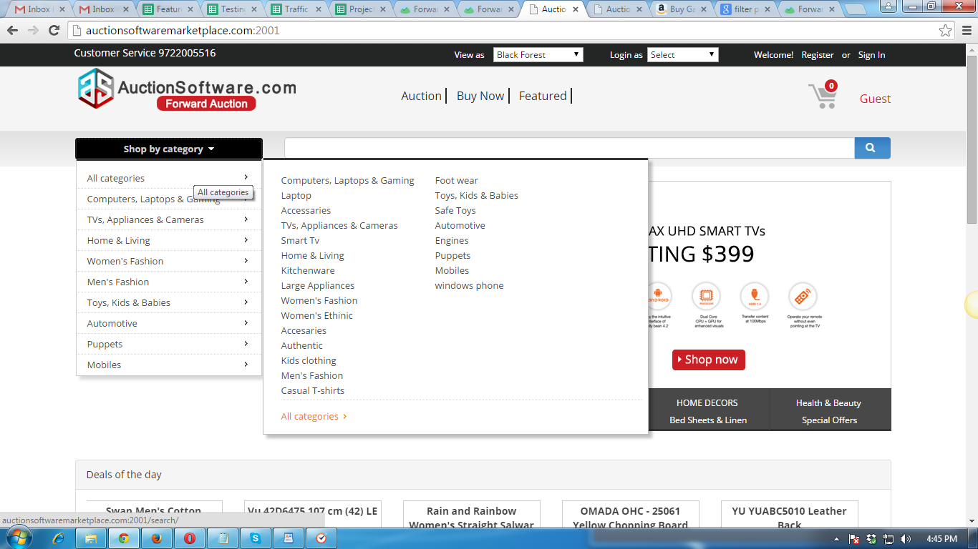The width and height of the screenshot is (978, 549).
Task: Expand Toys, Kids & Babies sidebar item
Action: [x=169, y=302]
